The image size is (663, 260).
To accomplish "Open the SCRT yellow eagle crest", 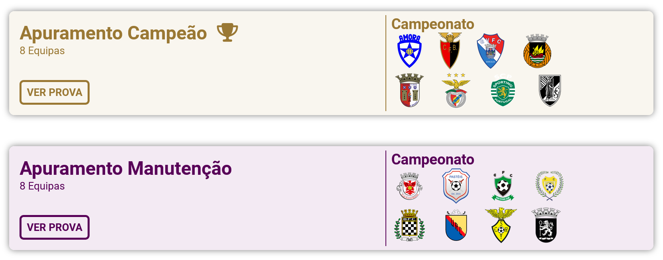I will coord(501,225).
